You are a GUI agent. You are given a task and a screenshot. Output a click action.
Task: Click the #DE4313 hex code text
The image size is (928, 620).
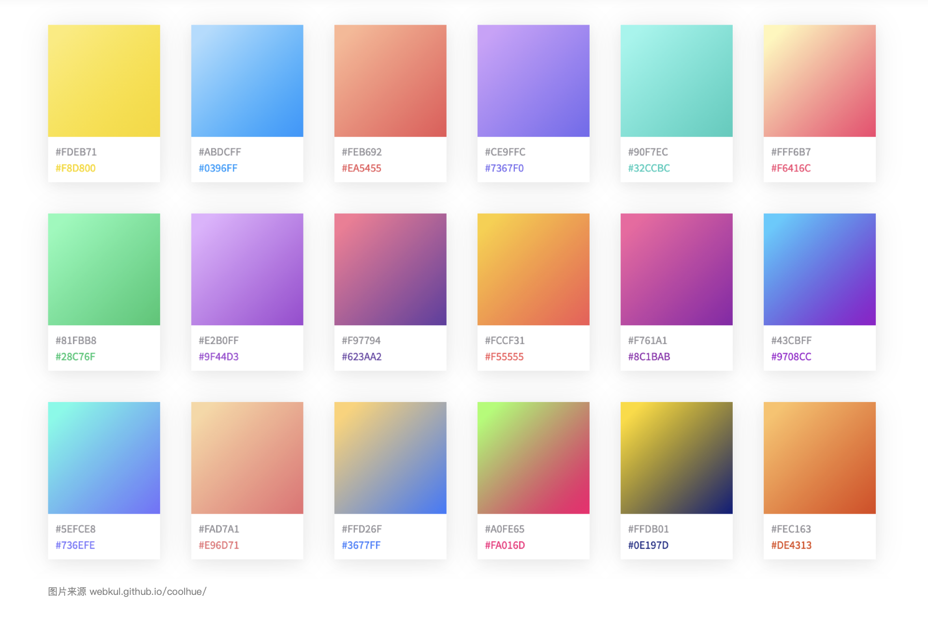[x=791, y=545]
